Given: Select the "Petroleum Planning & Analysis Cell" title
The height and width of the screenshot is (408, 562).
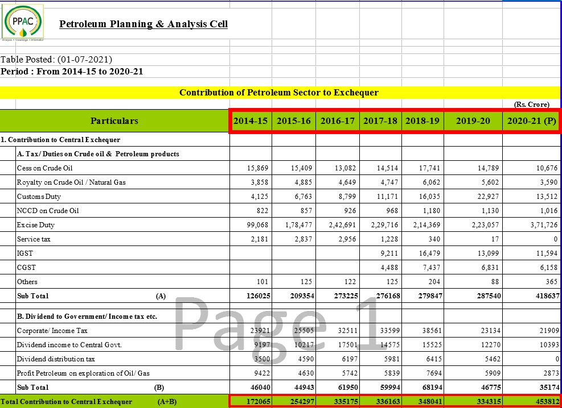Looking at the screenshot, I should [143, 24].
